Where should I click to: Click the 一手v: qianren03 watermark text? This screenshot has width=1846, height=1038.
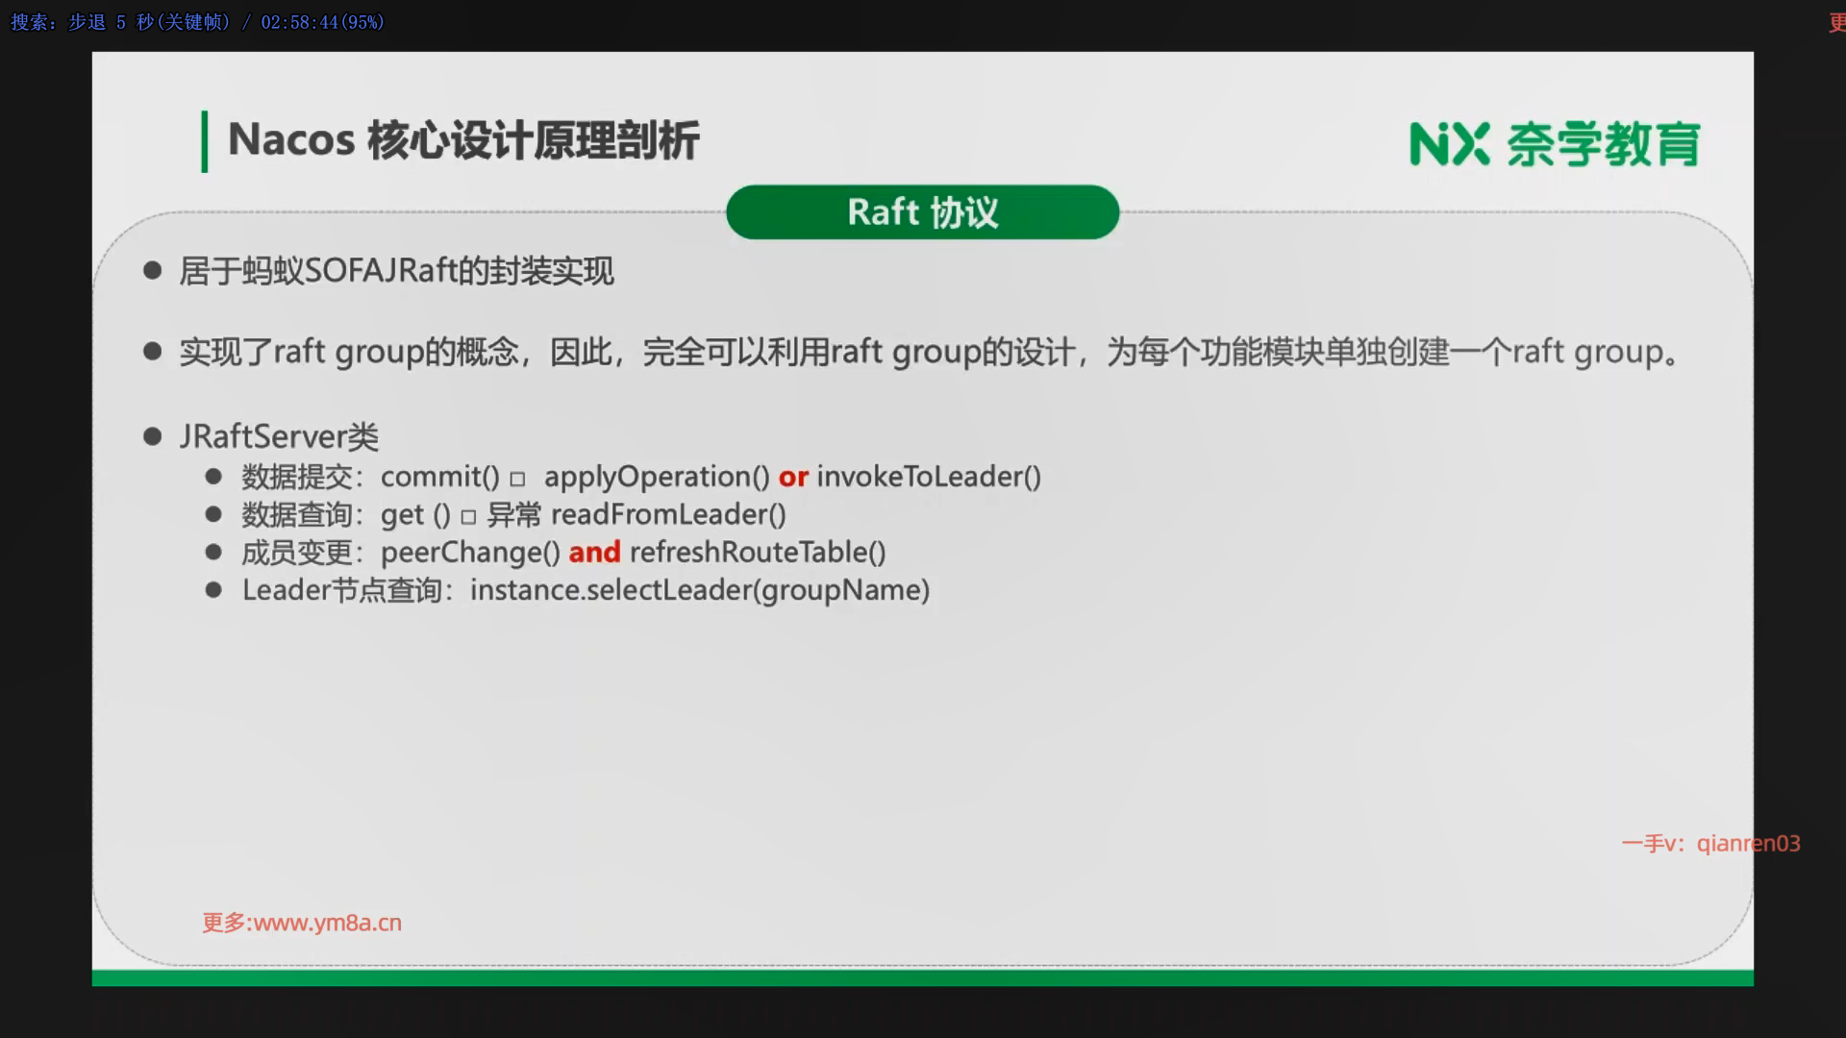pos(1710,843)
